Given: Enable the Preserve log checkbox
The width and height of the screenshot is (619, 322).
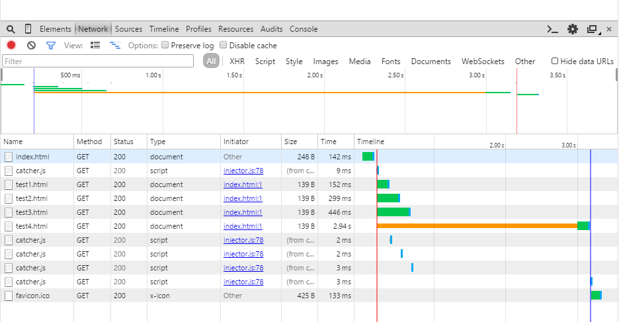Looking at the screenshot, I should [x=165, y=46].
